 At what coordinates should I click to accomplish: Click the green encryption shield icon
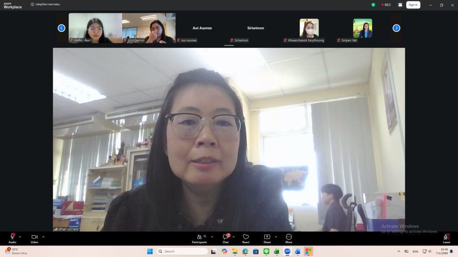tap(373, 5)
